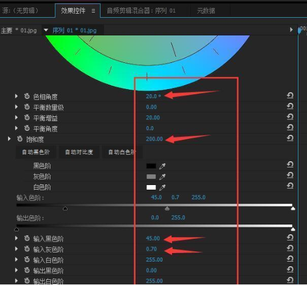Click the input levels white point handle

click(293, 208)
